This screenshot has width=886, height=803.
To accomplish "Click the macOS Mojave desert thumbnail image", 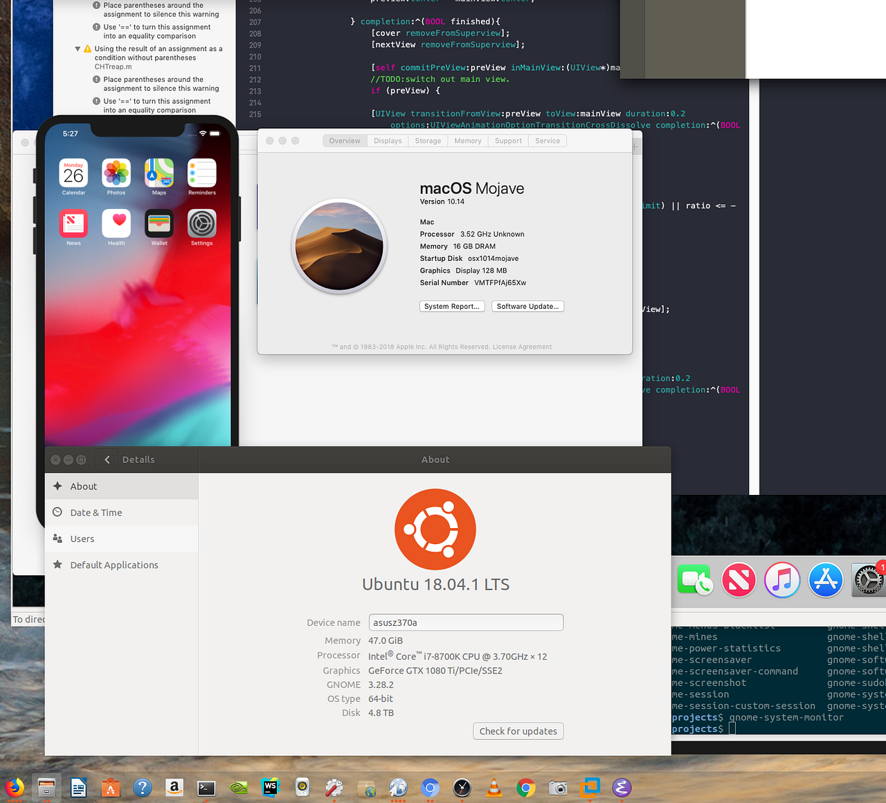I will pyautogui.click(x=339, y=246).
